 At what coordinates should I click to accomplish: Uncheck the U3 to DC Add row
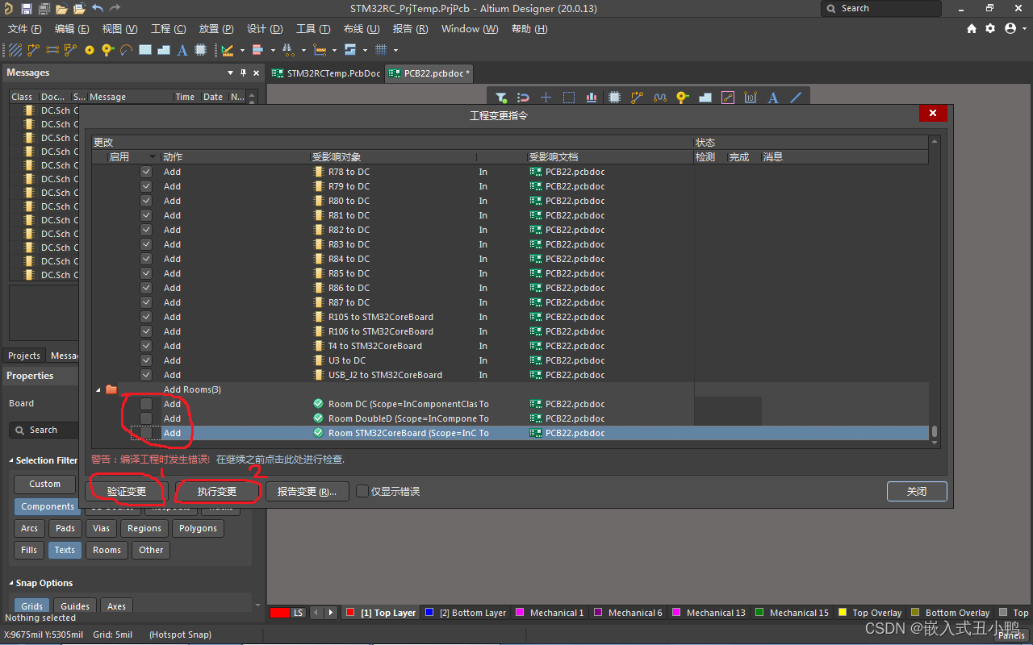146,360
